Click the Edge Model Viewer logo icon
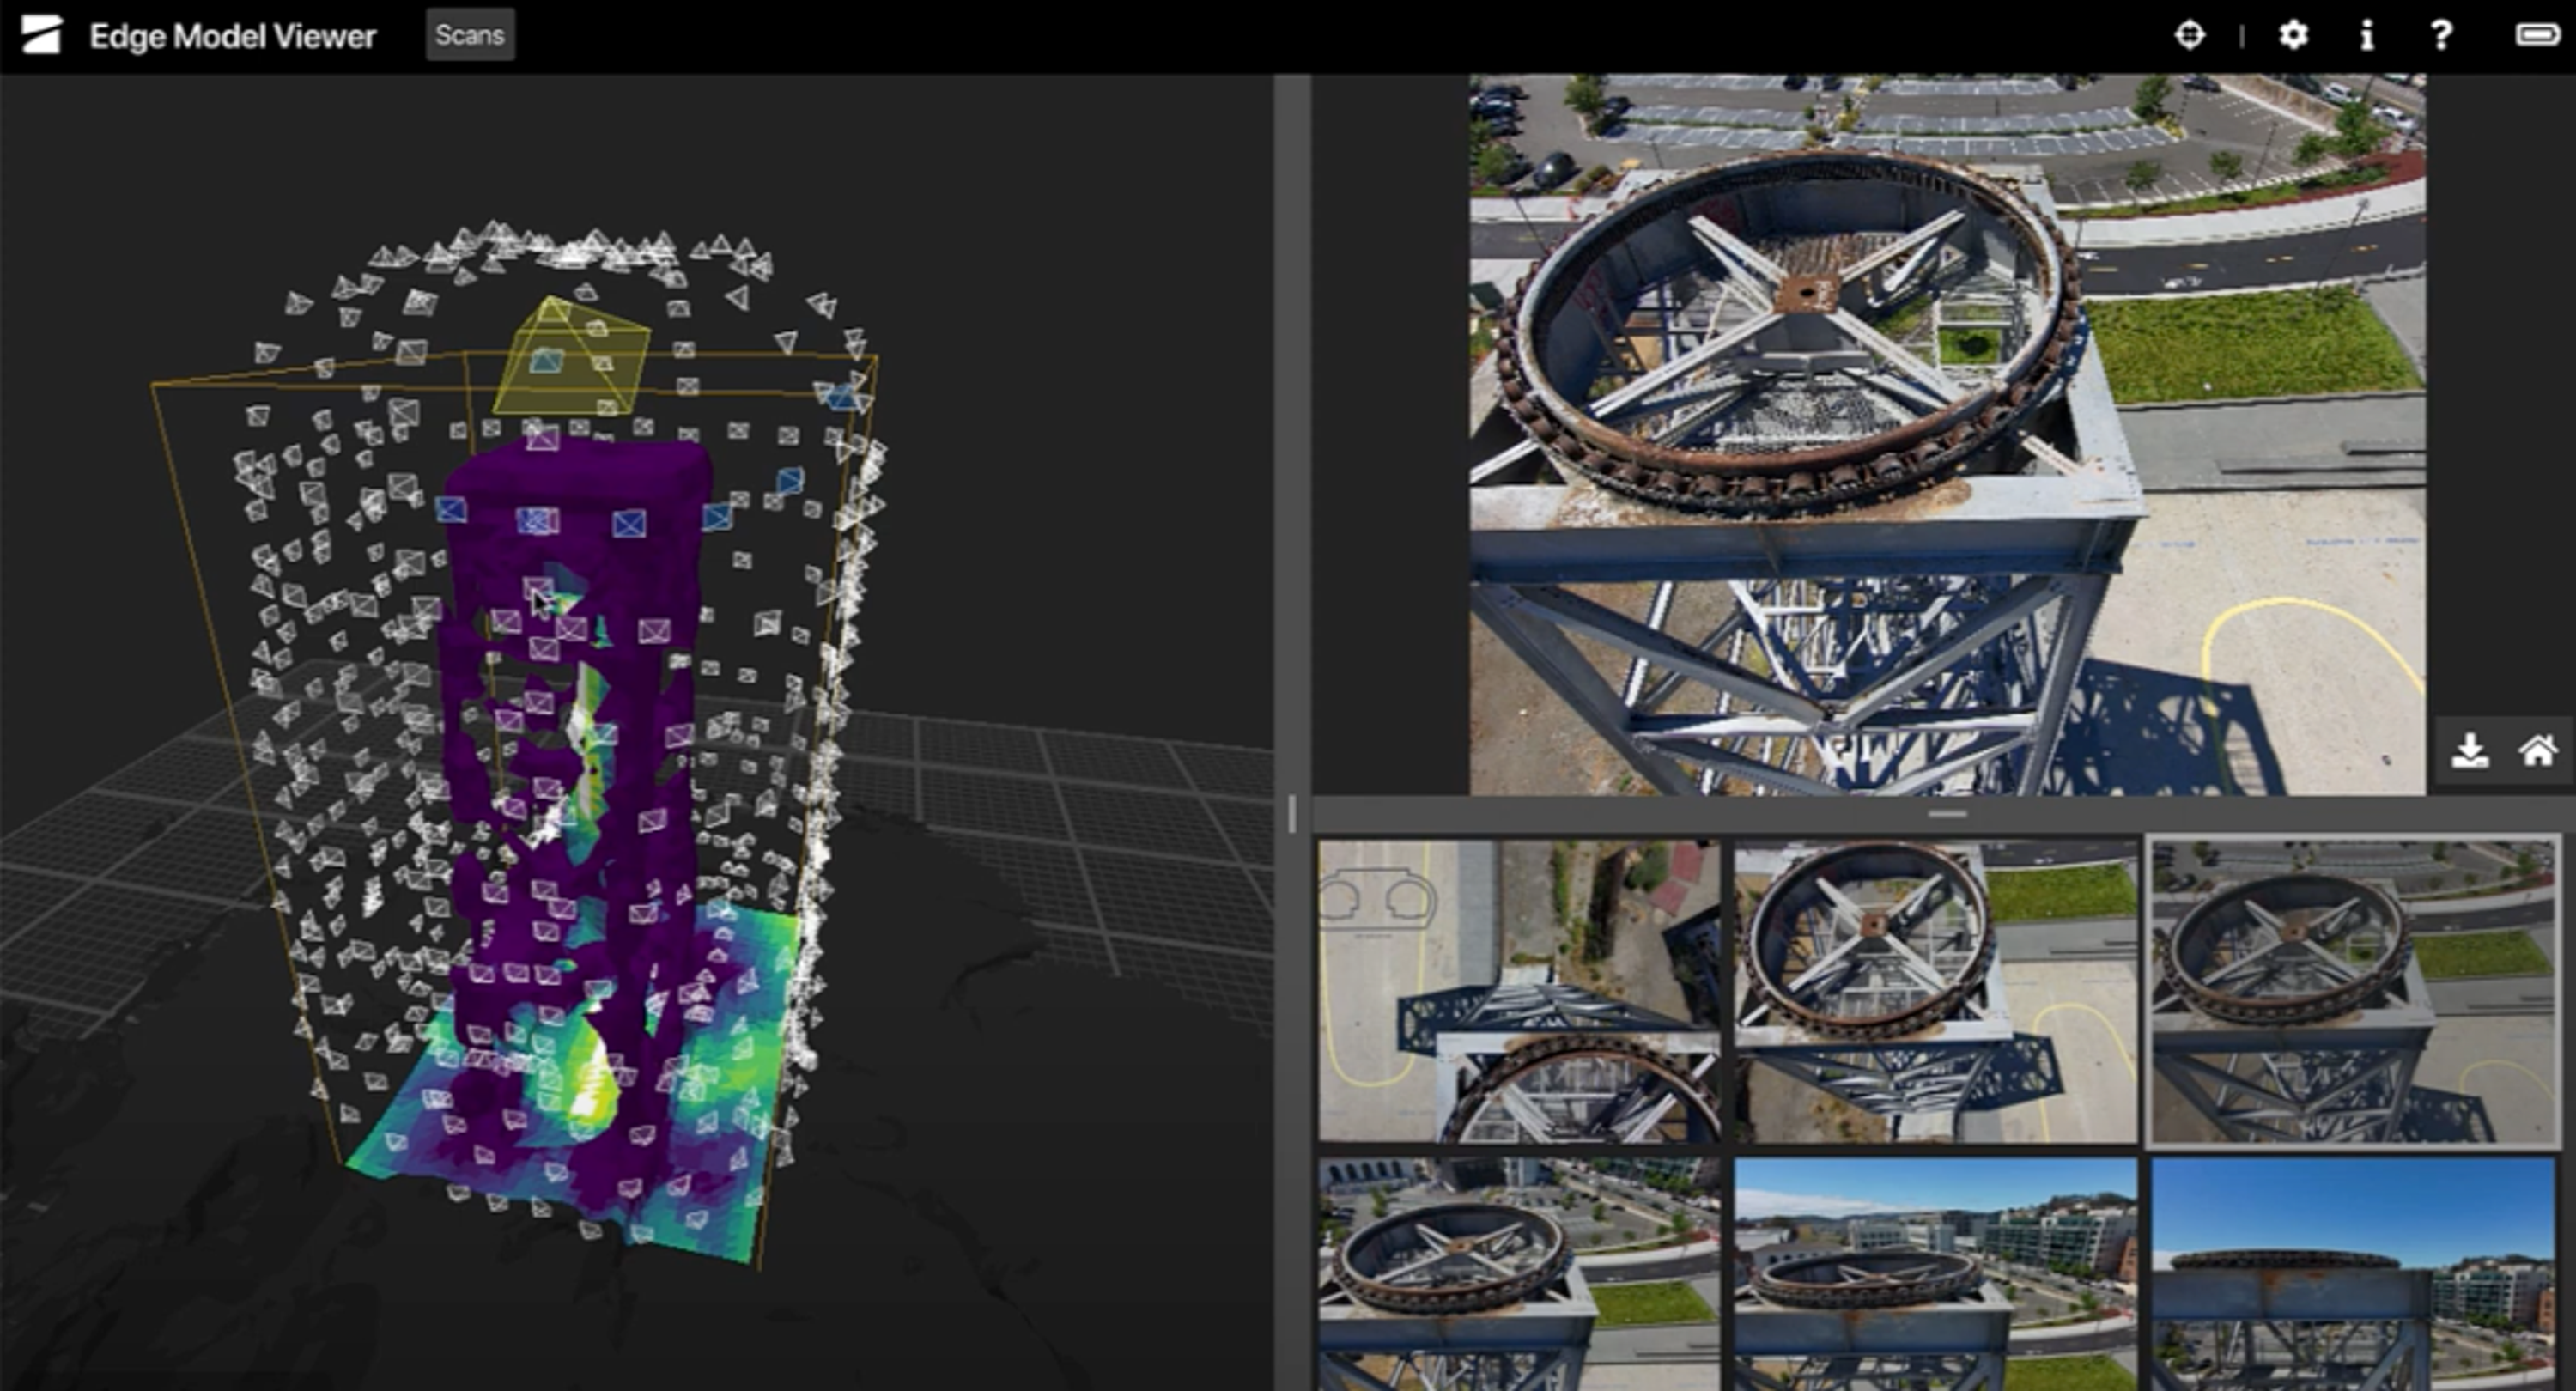 (42, 35)
